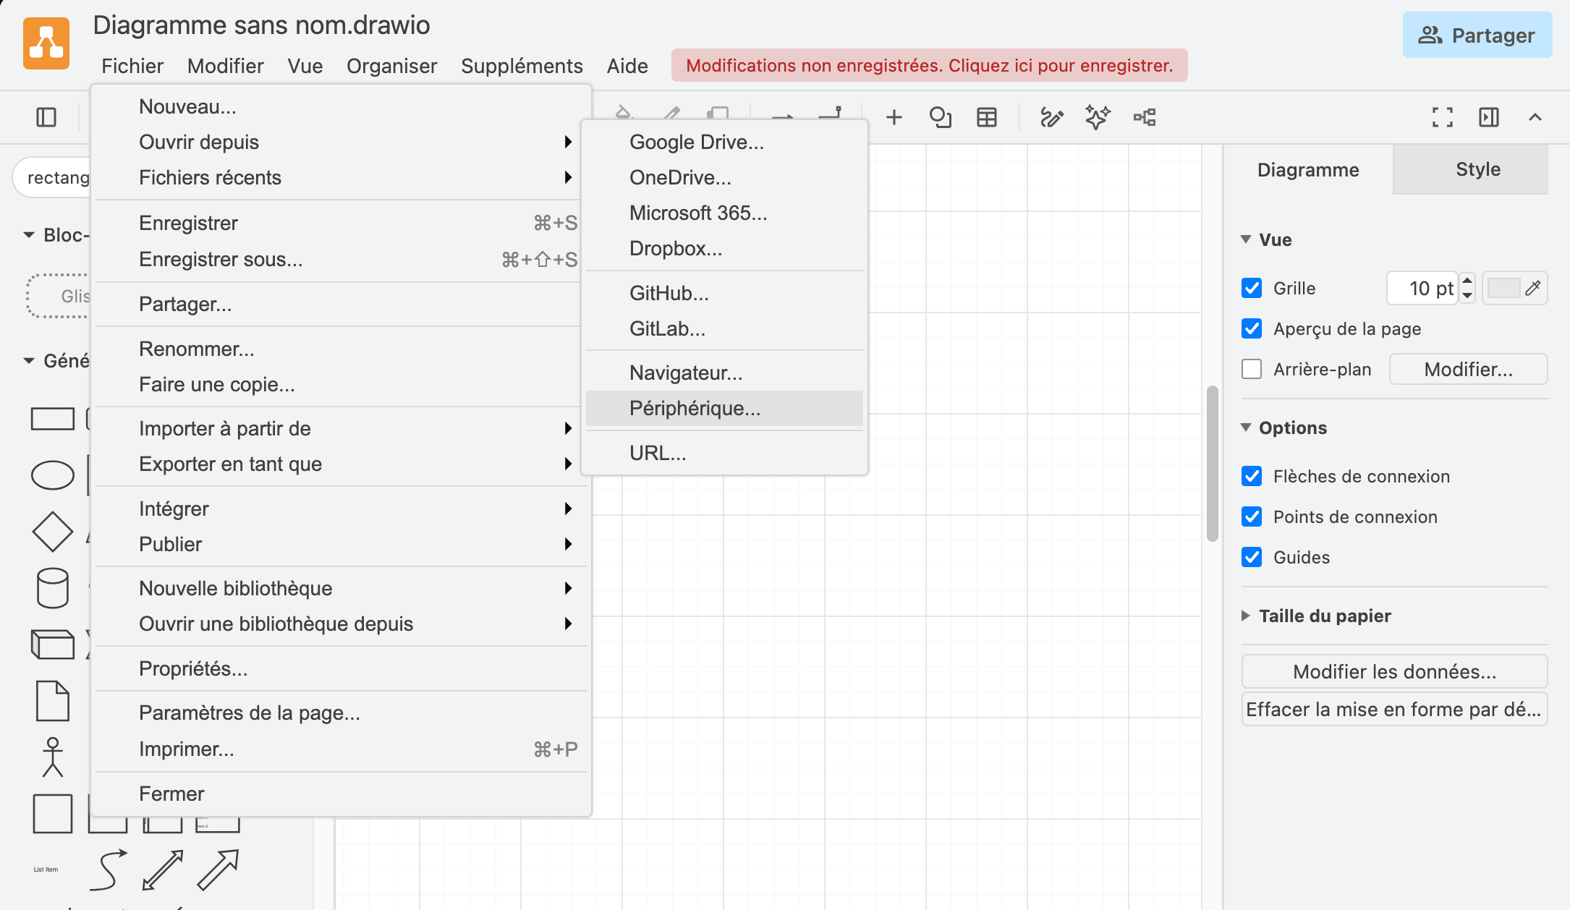Open the grid color swatch
The height and width of the screenshot is (910, 1570).
[x=1514, y=288]
